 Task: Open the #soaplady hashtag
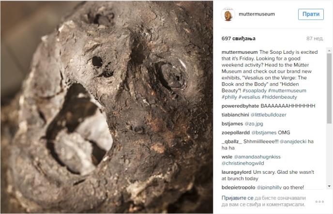pyautogui.click(x=255, y=91)
